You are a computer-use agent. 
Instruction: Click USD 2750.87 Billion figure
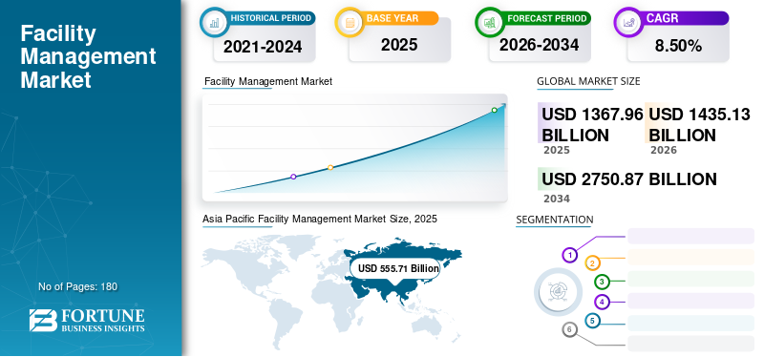(x=629, y=179)
